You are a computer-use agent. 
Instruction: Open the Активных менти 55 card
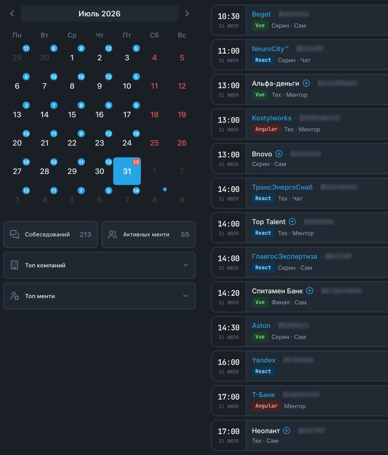(x=148, y=235)
